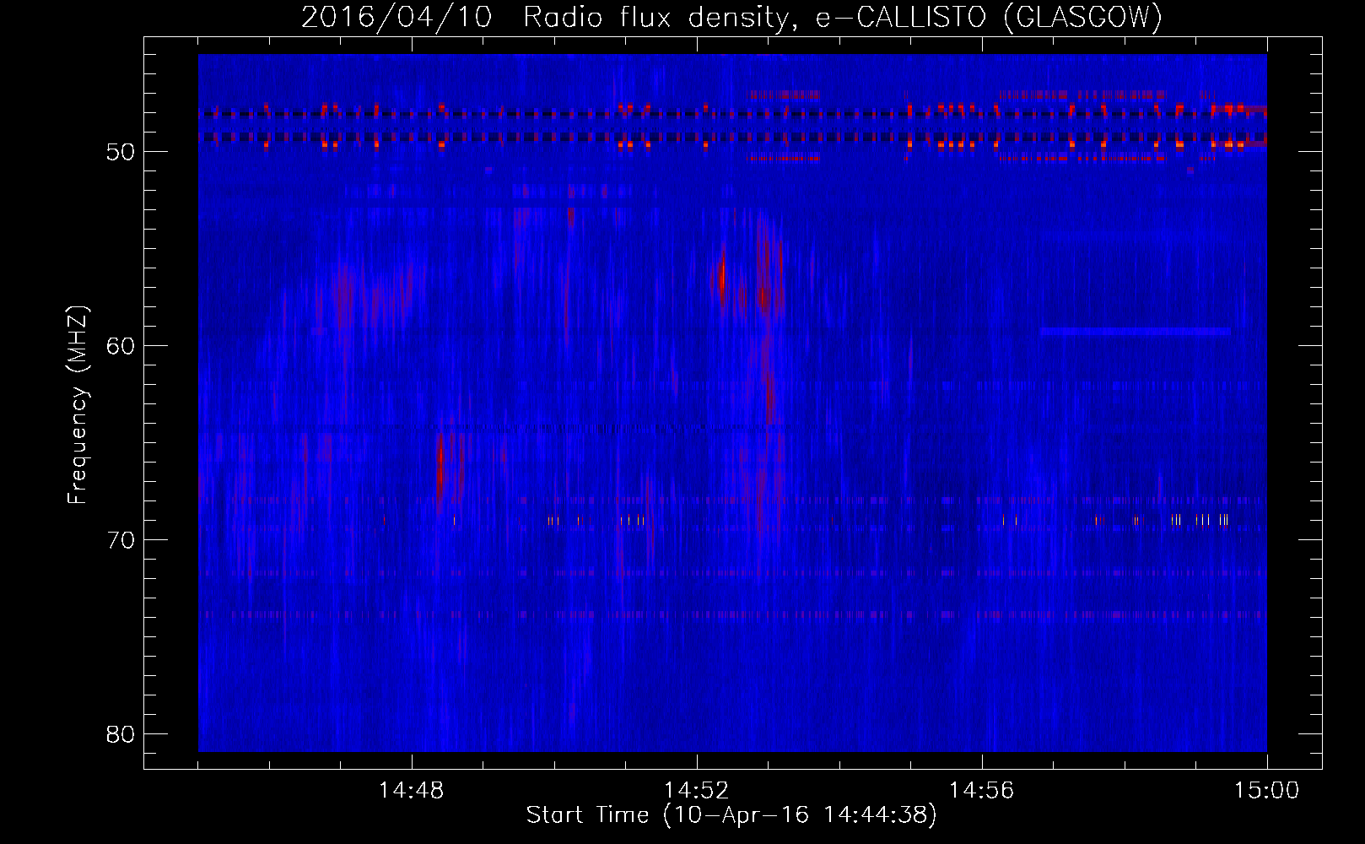
Task: Click the 'Start Time (10-Apr-16 14:44:38)' label
Action: pyautogui.click(x=731, y=814)
